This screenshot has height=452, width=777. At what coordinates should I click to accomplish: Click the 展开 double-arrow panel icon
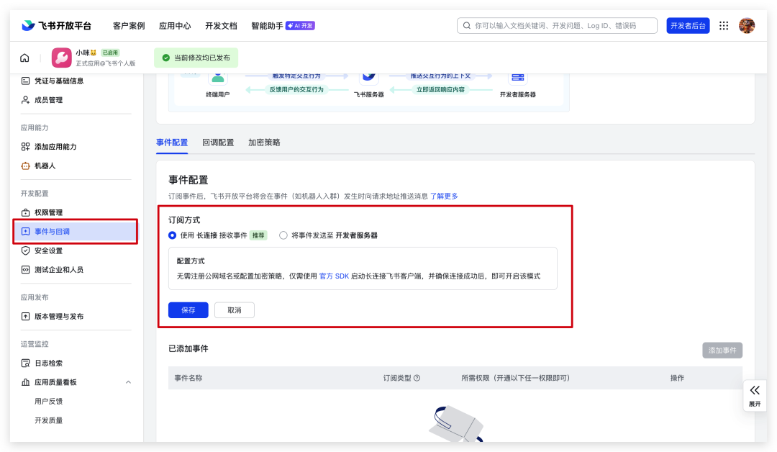754,389
